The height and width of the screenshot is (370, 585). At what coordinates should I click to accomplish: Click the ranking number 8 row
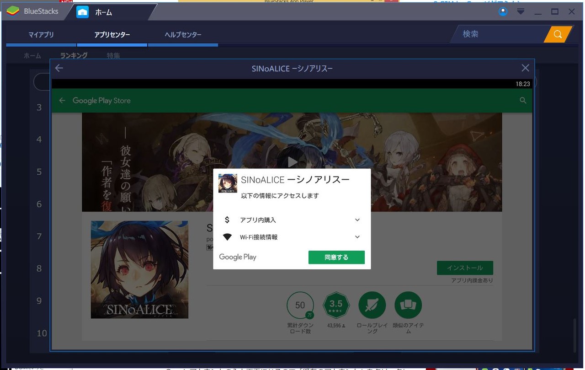coord(39,268)
